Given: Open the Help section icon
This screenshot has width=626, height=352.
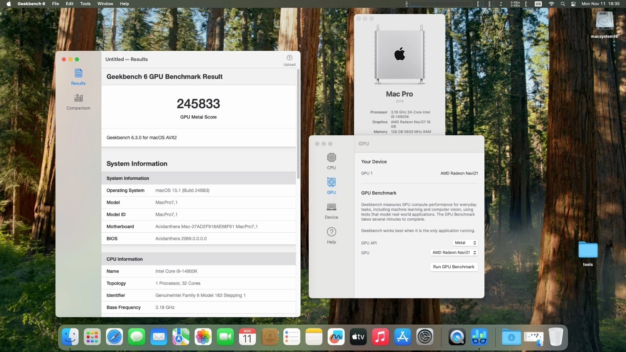Looking at the screenshot, I should (x=331, y=235).
